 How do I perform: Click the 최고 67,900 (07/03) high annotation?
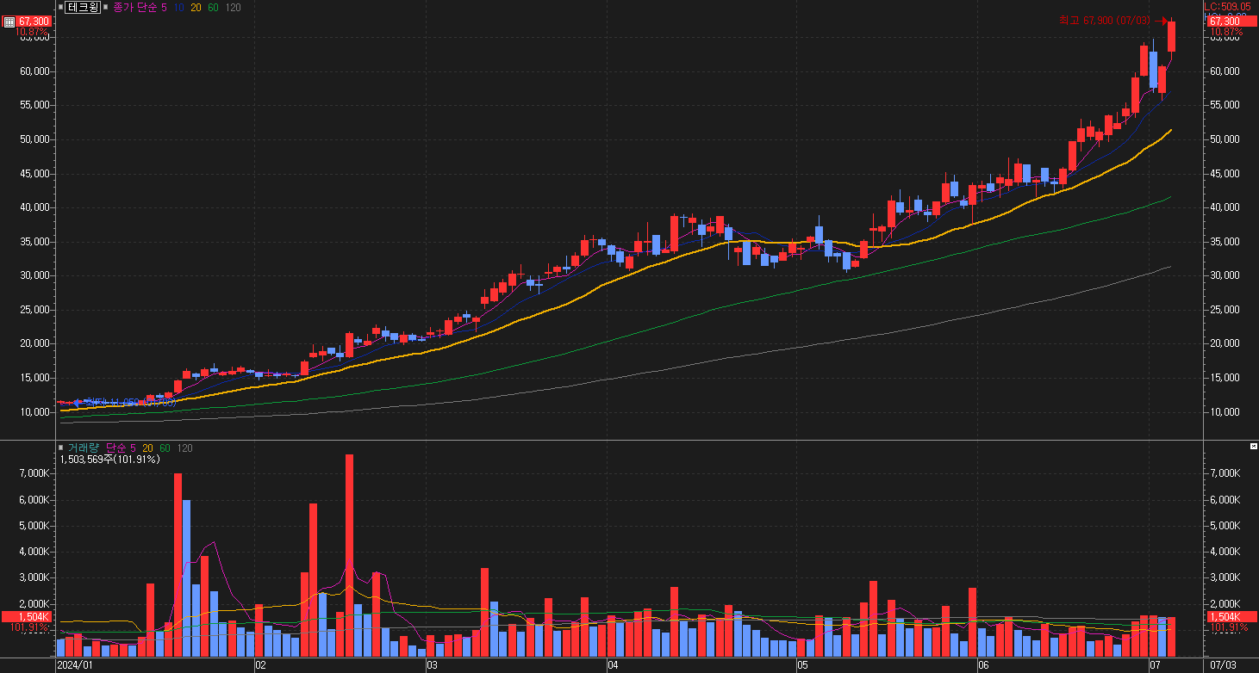pyautogui.click(x=1106, y=20)
